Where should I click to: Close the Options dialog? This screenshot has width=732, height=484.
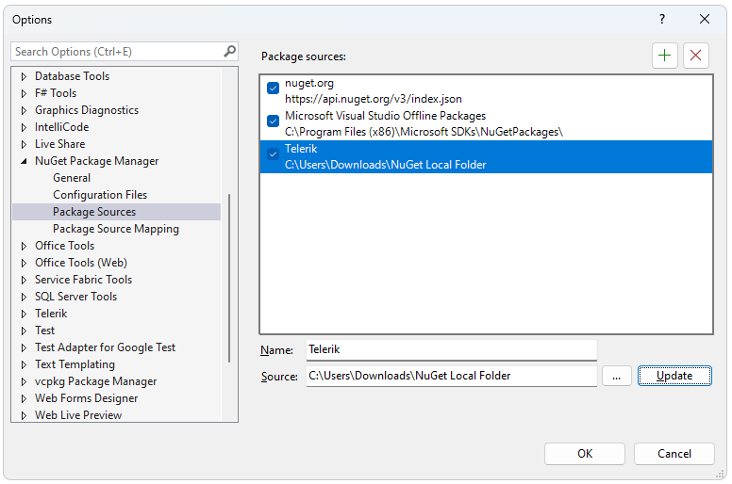(705, 19)
